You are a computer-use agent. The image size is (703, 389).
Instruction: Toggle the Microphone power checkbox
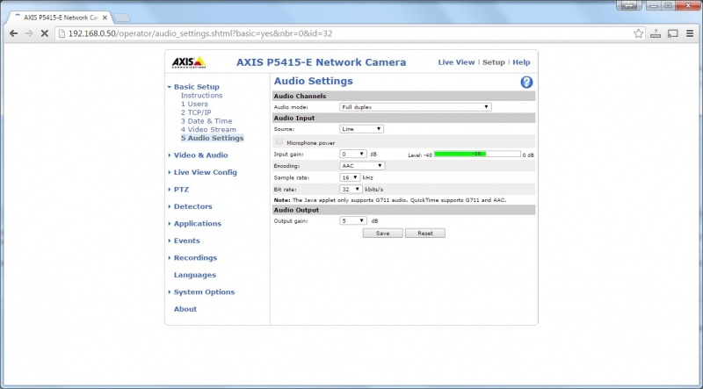tap(279, 141)
